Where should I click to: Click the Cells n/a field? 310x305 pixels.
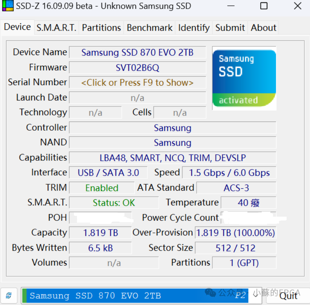(180, 112)
